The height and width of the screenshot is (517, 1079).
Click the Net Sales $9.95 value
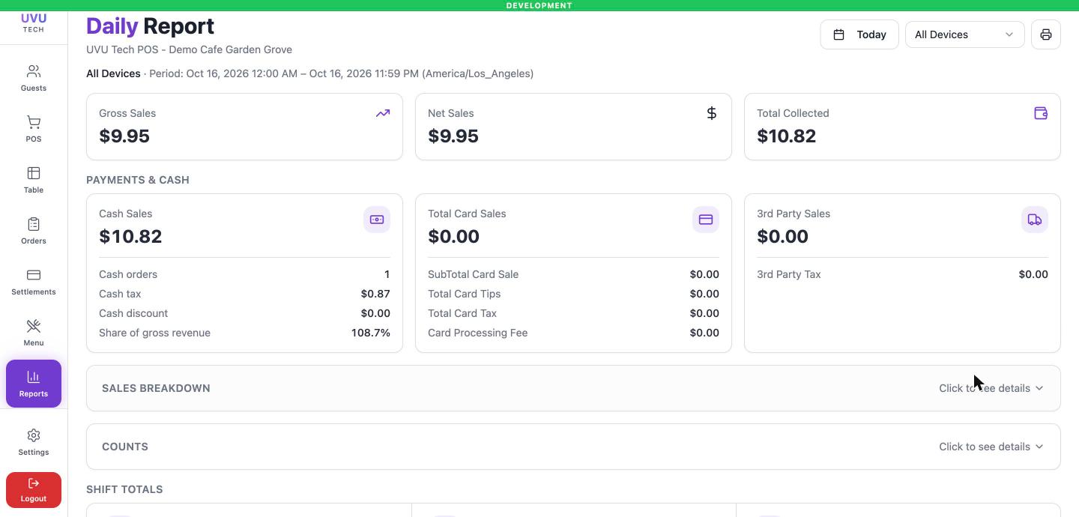coord(453,136)
